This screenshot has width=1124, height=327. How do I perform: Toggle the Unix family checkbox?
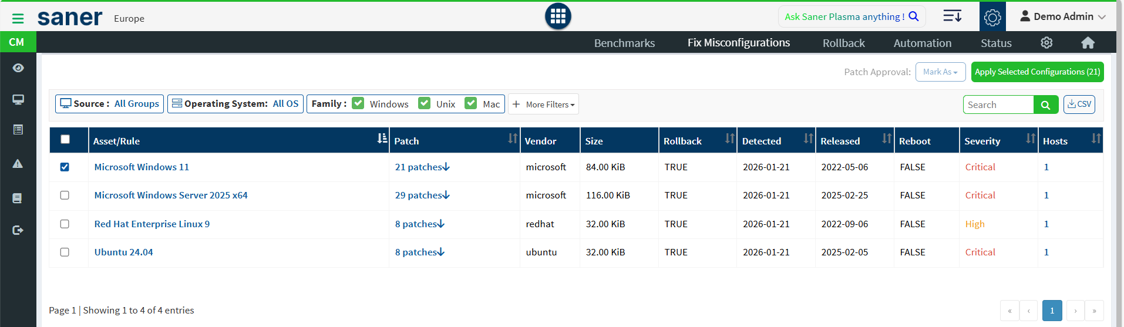(424, 103)
